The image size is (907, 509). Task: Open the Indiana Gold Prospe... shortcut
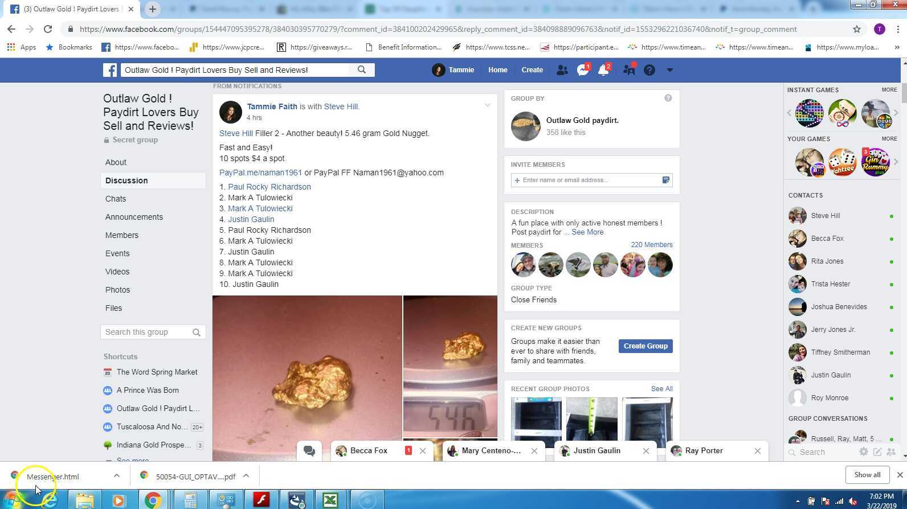pyautogui.click(x=154, y=445)
